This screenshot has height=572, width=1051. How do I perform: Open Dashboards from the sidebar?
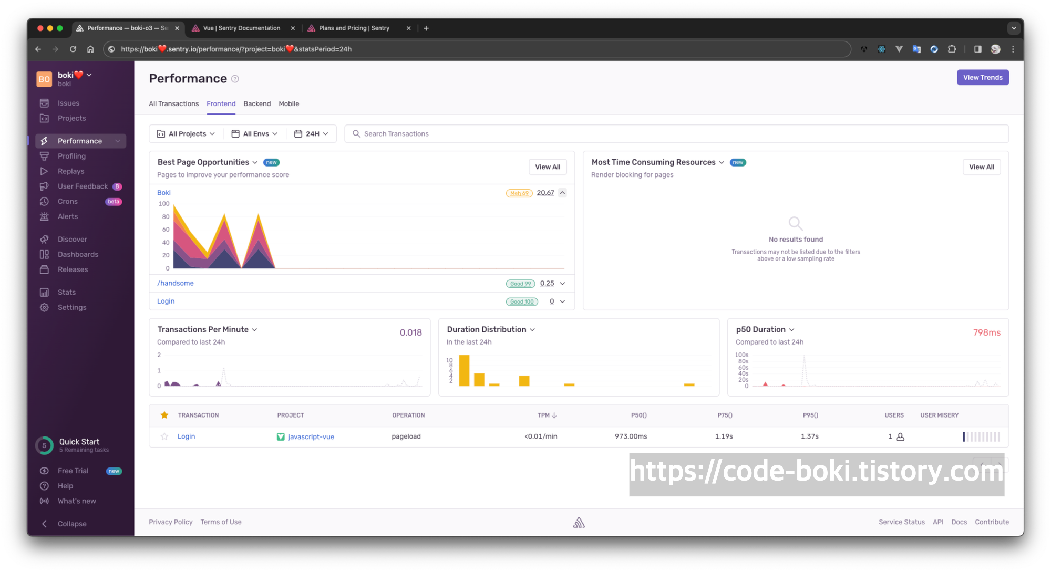78,254
